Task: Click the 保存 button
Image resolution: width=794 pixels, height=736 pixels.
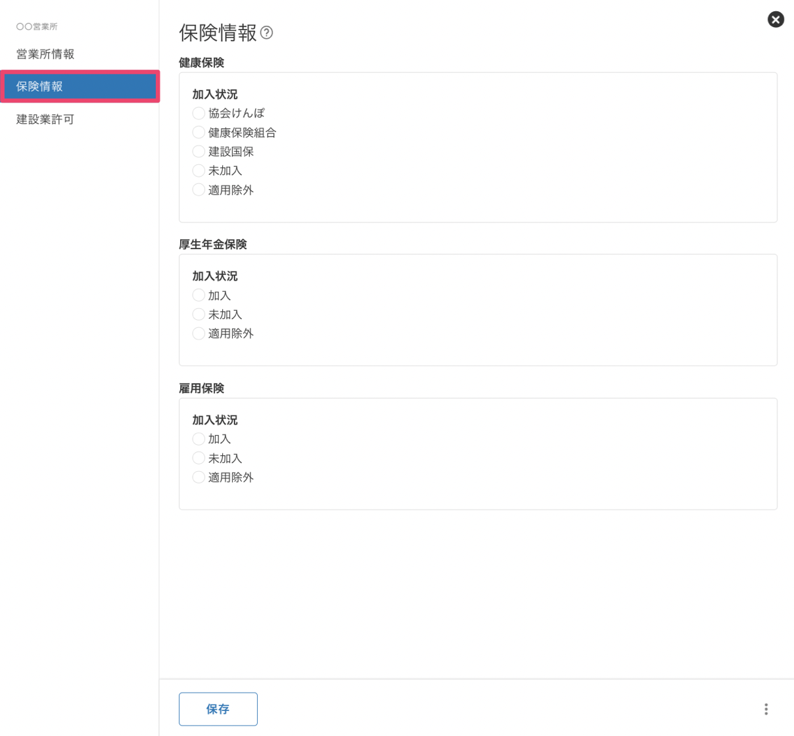Action: point(218,709)
